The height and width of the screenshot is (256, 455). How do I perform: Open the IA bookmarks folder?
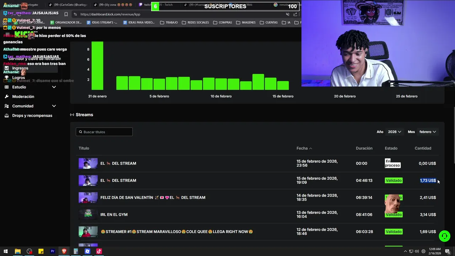(286, 22)
